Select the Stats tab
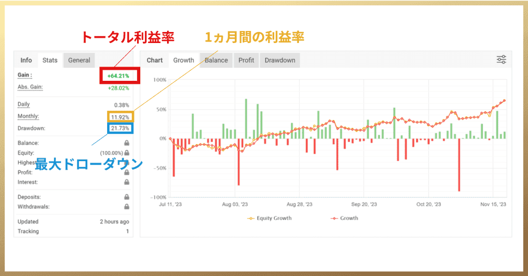Viewport: 528px width, 276px height. (x=50, y=60)
